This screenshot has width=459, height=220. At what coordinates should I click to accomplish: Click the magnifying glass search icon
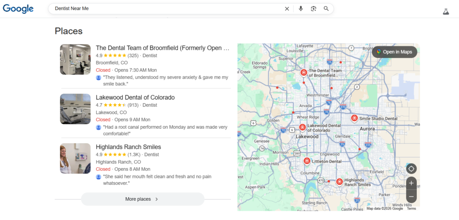[326, 8]
